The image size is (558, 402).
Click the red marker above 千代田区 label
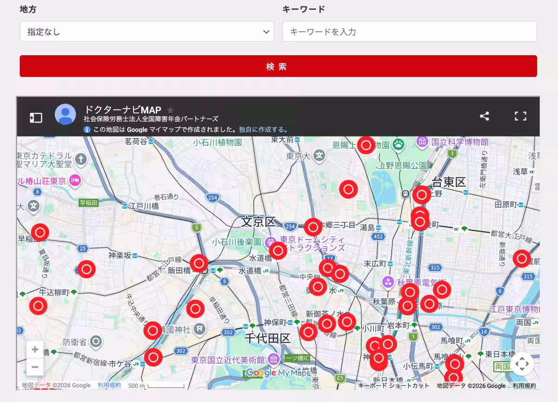(308, 332)
